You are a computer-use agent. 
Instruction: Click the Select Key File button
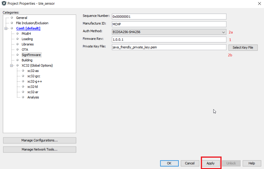coord(243,48)
